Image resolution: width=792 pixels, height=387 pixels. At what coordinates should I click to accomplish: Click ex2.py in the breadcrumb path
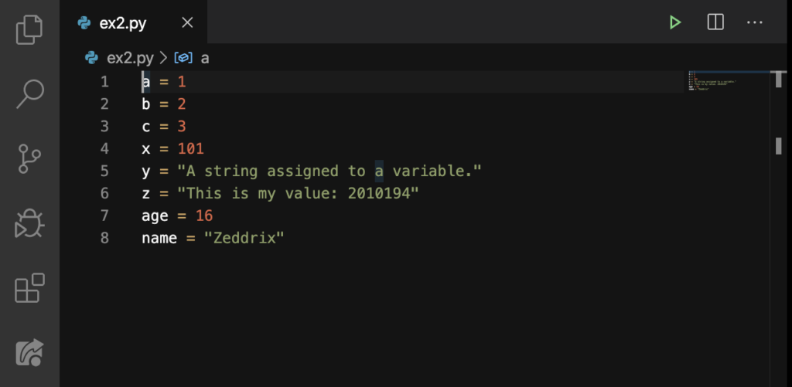130,58
